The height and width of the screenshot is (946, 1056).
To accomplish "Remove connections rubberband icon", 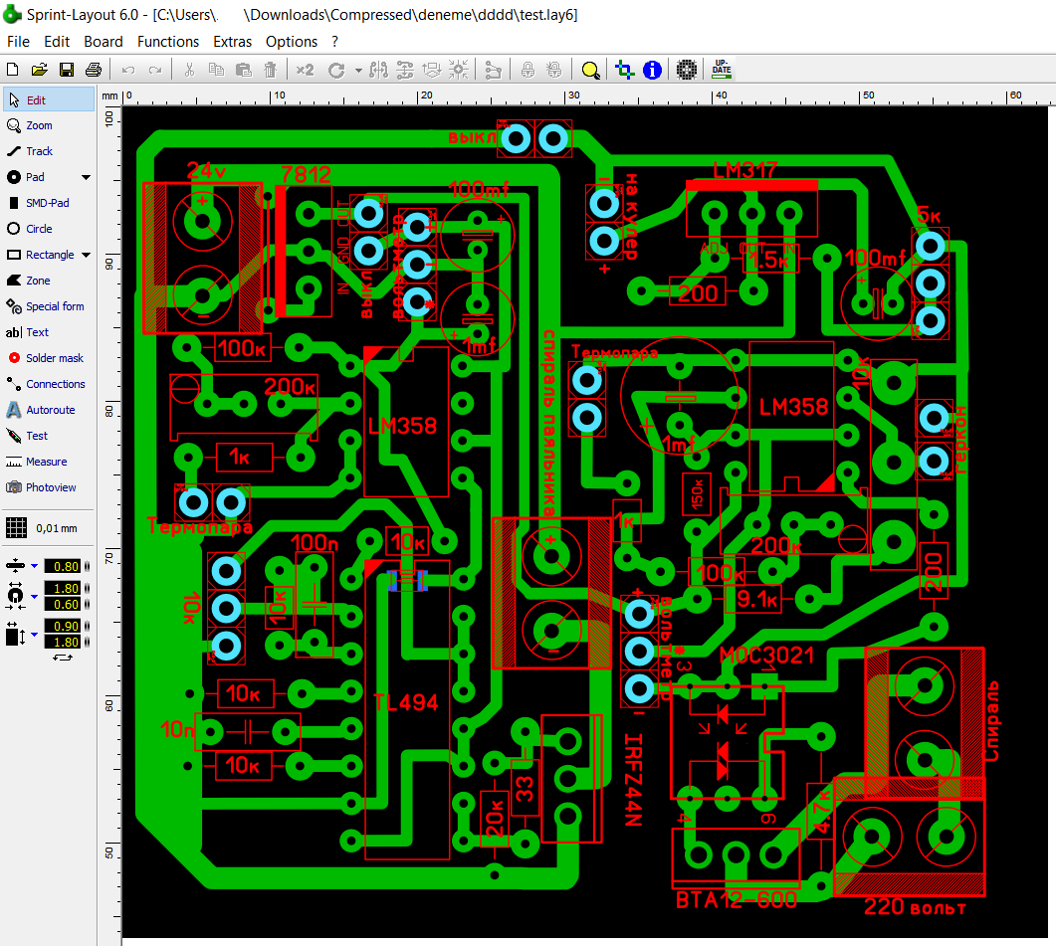I will coord(493,70).
